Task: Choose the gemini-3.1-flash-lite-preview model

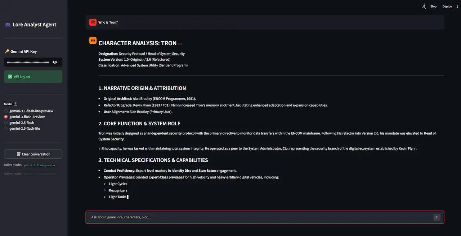Action: [x=6, y=111]
